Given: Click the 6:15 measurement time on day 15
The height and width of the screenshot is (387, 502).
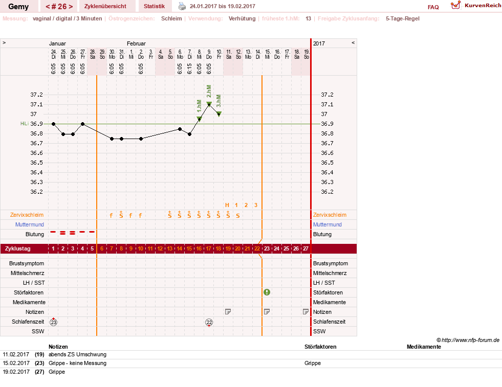Looking at the screenshot, I should pos(189,69).
